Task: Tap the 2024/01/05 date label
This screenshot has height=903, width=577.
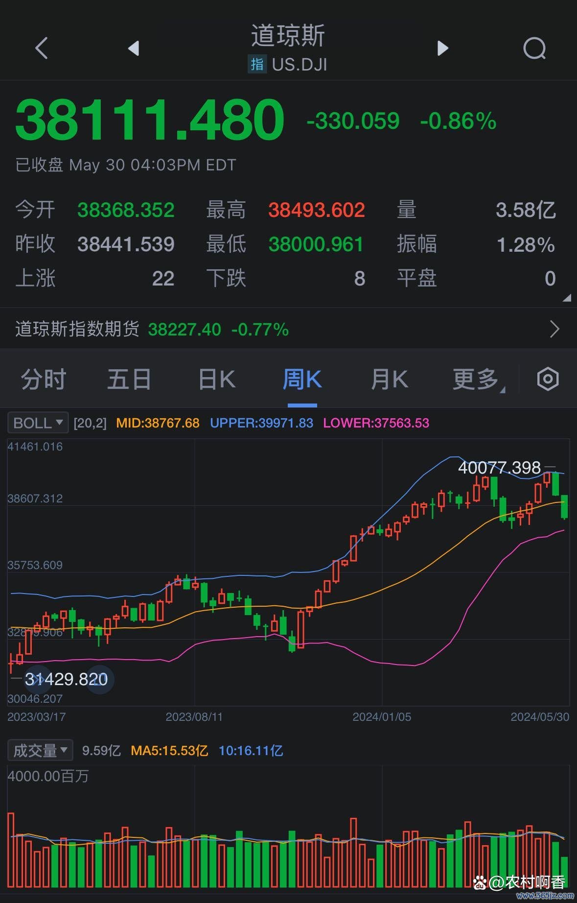Action: point(382,716)
